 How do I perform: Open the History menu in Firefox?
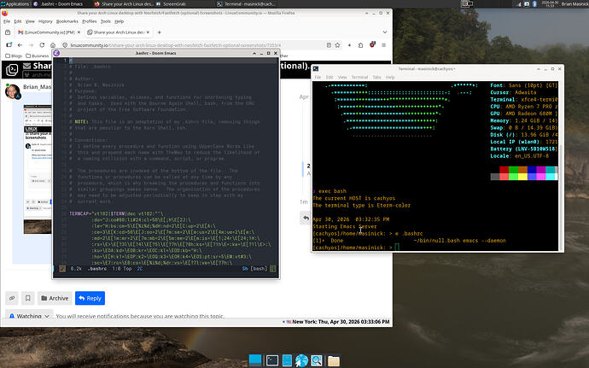click(45, 21)
